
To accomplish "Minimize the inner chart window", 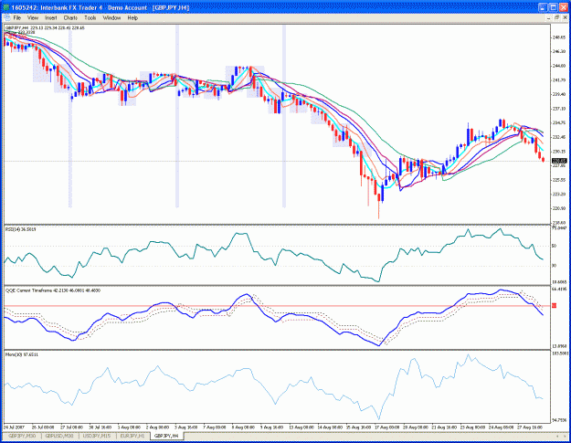I will pos(549,17).
